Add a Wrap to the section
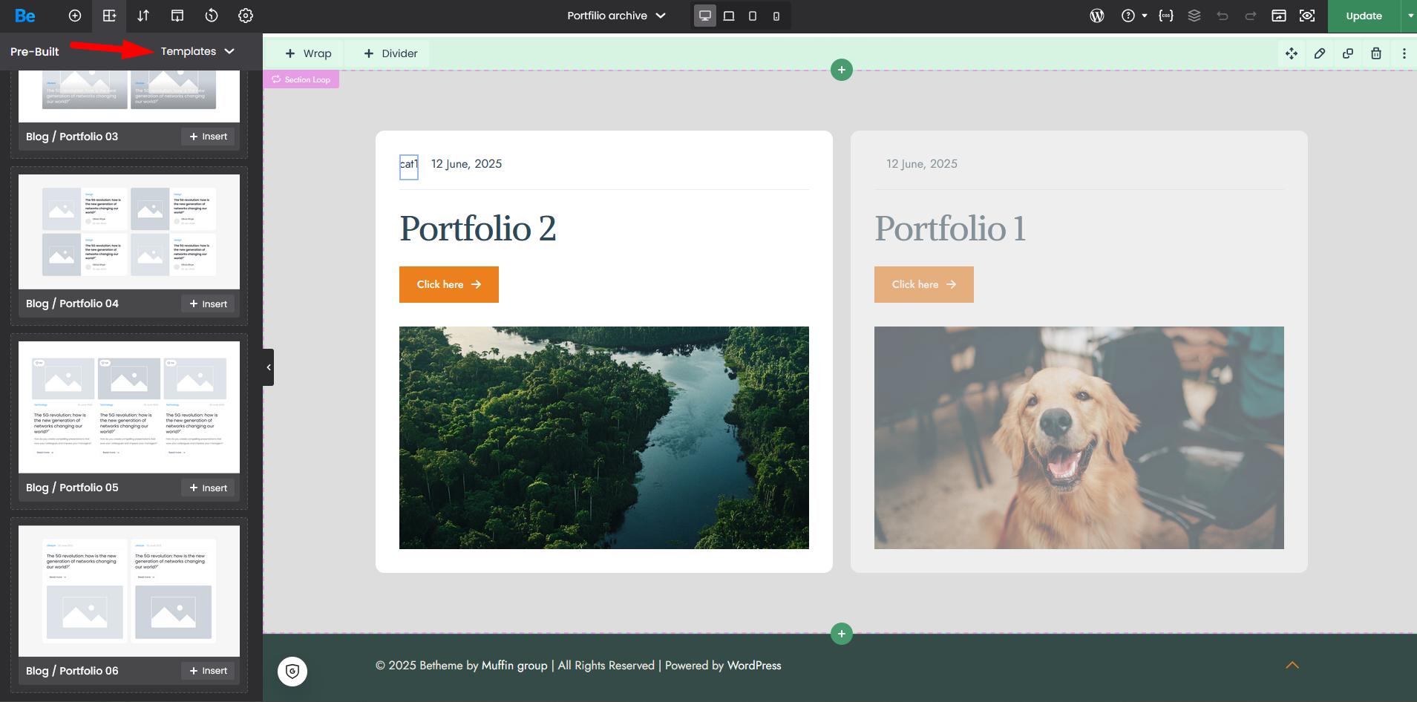This screenshot has height=702, width=1417. coord(309,53)
